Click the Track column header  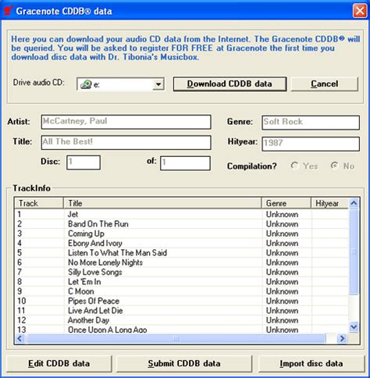coord(39,203)
